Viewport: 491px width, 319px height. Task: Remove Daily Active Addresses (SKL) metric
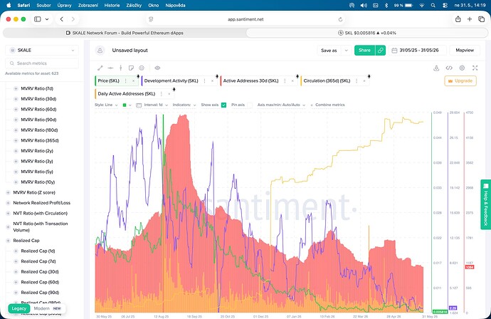(169, 94)
